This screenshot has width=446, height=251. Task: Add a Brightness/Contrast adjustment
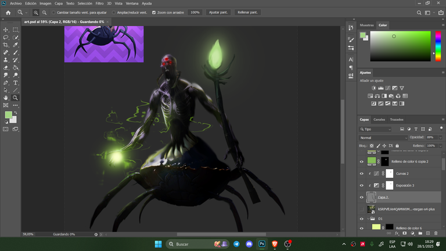click(x=374, y=88)
